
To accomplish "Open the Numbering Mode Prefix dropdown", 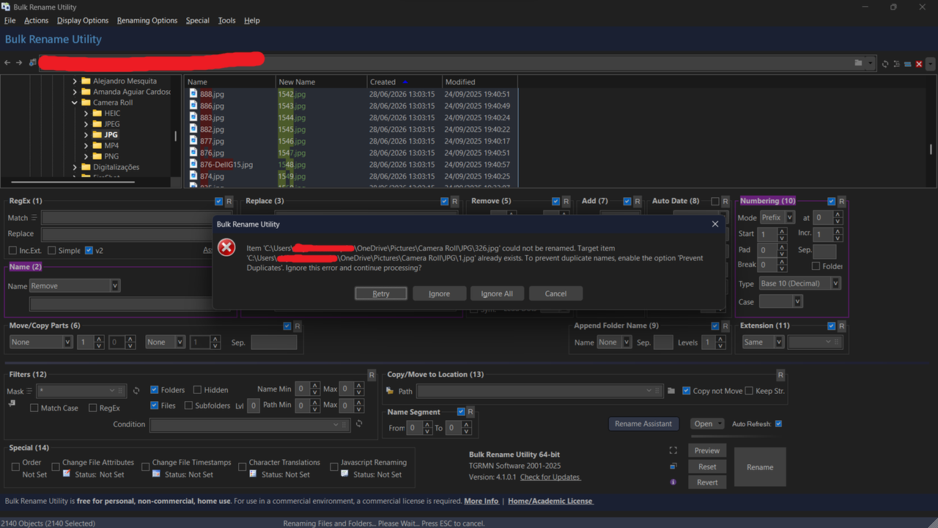I will (777, 218).
